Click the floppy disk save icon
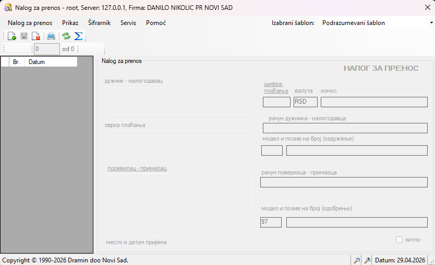Screen dimensions: 435x265 point(24,36)
